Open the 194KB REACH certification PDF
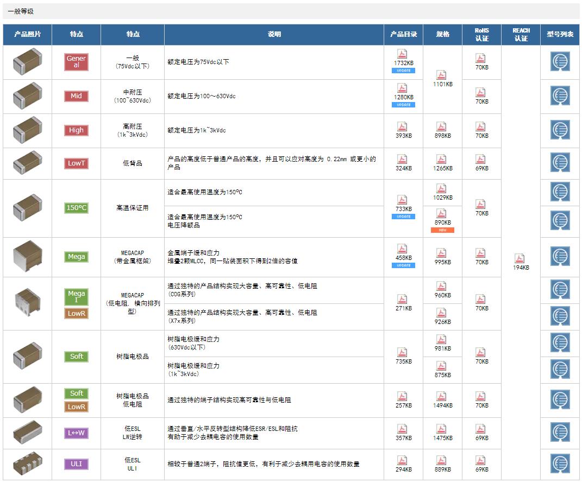Viewport: 582px width, 483px height. point(521,258)
